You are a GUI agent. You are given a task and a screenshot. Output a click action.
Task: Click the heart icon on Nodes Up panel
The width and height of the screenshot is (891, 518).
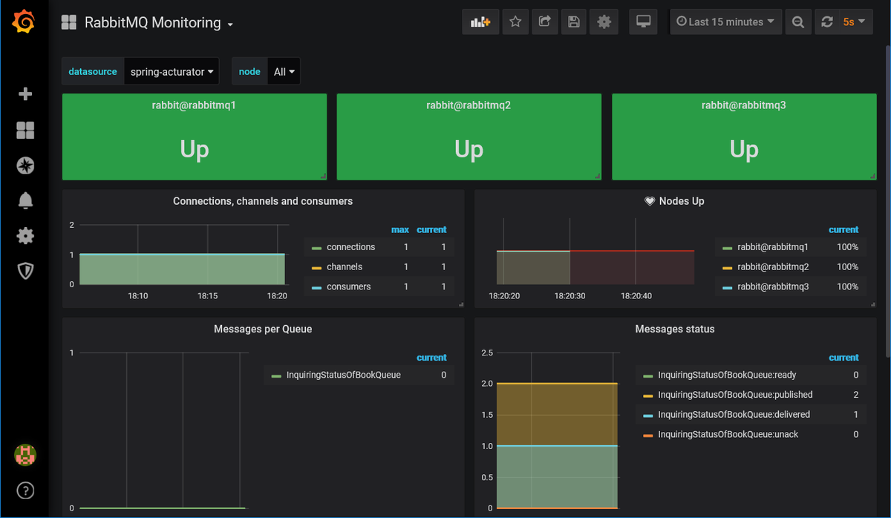pyautogui.click(x=649, y=201)
